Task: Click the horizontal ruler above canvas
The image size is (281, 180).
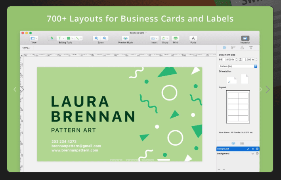Action: tap(120, 55)
